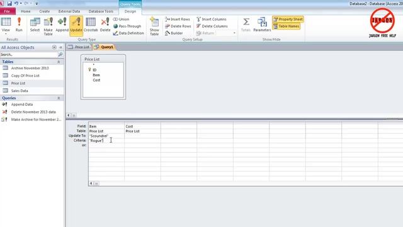This screenshot has width=403, height=227.
Task: Toggle the Totals row button
Action: (246, 25)
